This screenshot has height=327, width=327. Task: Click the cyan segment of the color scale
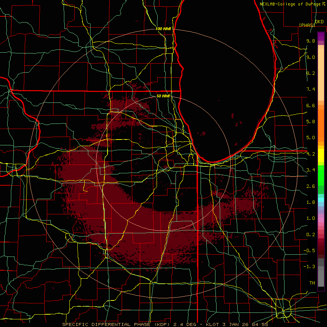click(321, 200)
